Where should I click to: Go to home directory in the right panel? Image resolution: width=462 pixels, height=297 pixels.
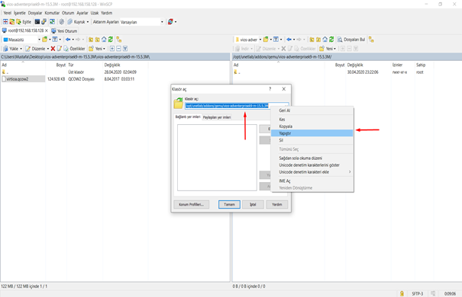click(325, 40)
